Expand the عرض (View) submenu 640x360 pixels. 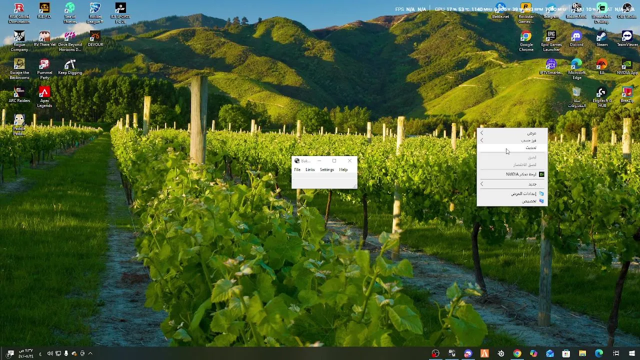[x=512, y=133]
